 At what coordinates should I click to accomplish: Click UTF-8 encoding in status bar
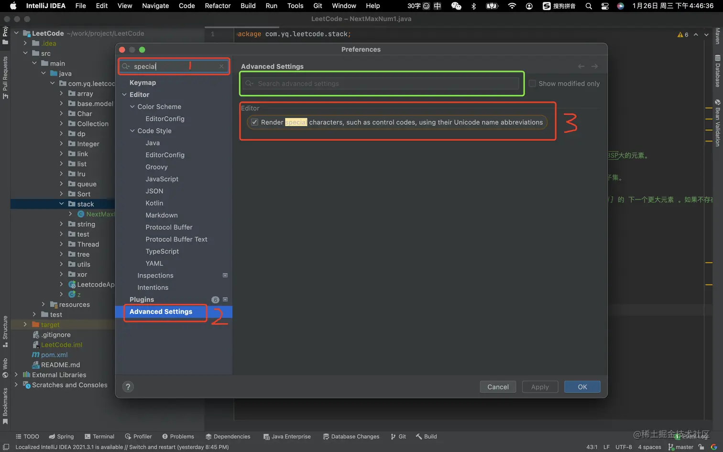point(624,447)
